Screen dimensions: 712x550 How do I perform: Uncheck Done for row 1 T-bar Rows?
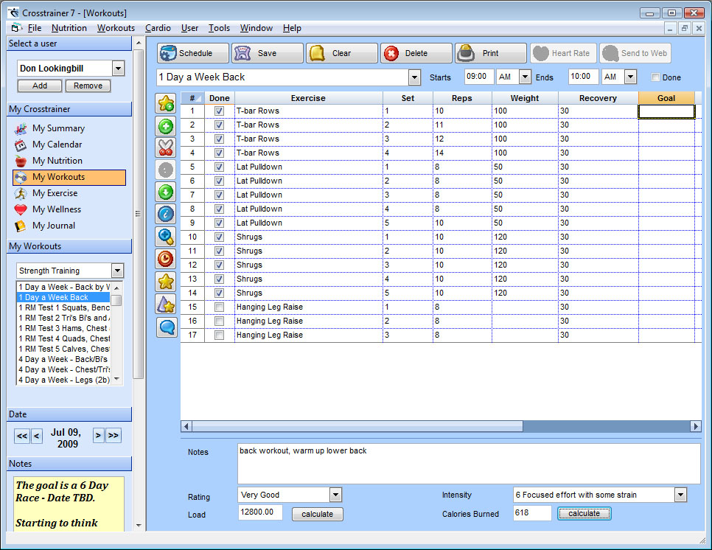pos(219,111)
